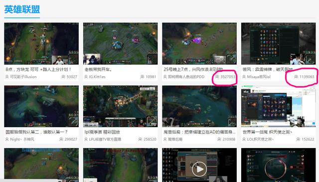
Task: Open the 25号晚上7点 stream title link
Action: tap(193, 69)
